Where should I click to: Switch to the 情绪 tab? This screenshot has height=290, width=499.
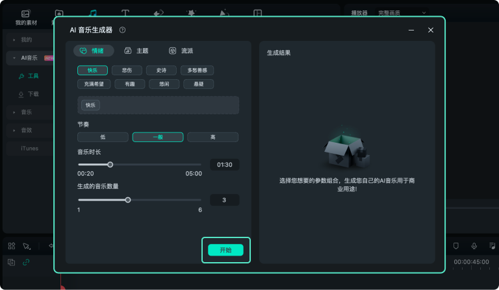[94, 51]
